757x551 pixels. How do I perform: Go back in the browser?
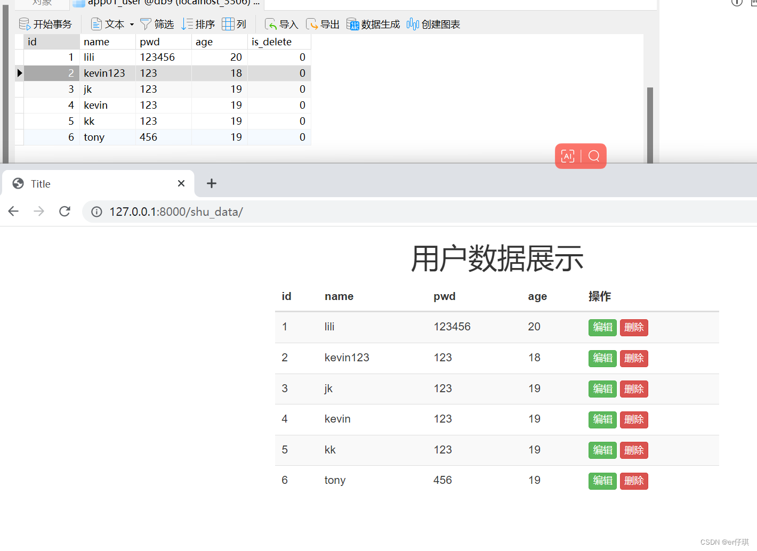click(x=13, y=212)
